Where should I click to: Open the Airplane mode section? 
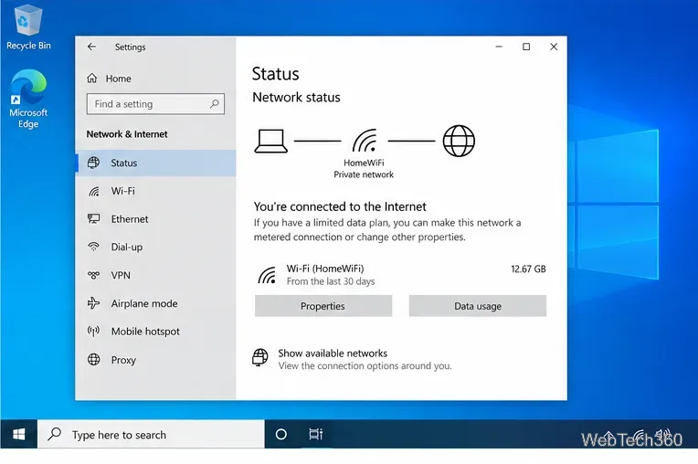pos(156,303)
